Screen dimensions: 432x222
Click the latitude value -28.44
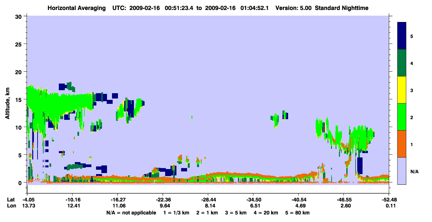click(x=208, y=200)
